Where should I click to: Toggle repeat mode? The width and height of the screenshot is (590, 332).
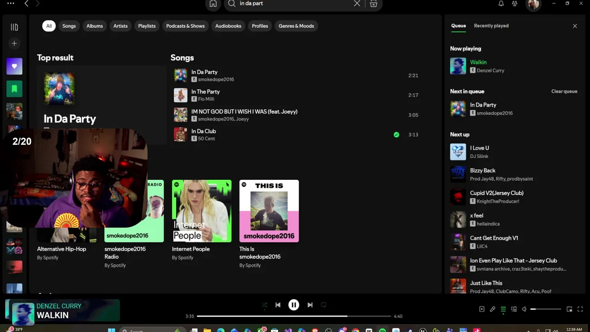[324, 305]
